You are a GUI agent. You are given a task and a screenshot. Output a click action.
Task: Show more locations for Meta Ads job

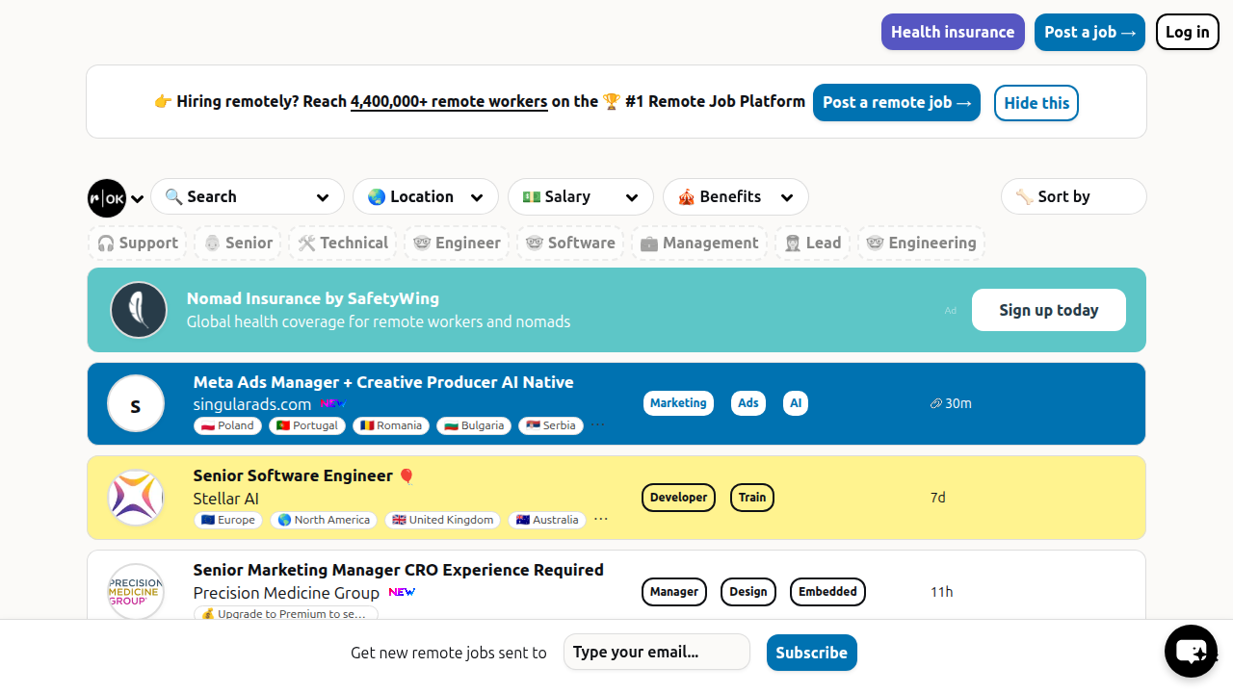point(598,424)
